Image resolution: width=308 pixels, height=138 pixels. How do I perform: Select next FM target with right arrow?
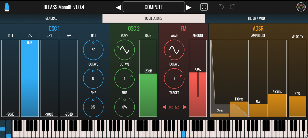pyautogui.click(x=185, y=107)
